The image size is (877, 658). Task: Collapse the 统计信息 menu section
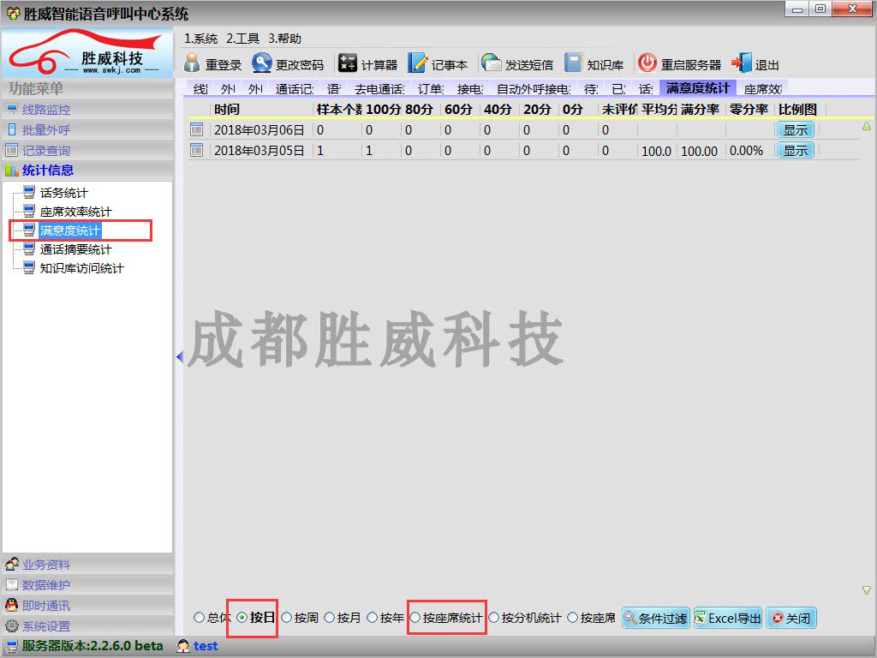coord(87,170)
